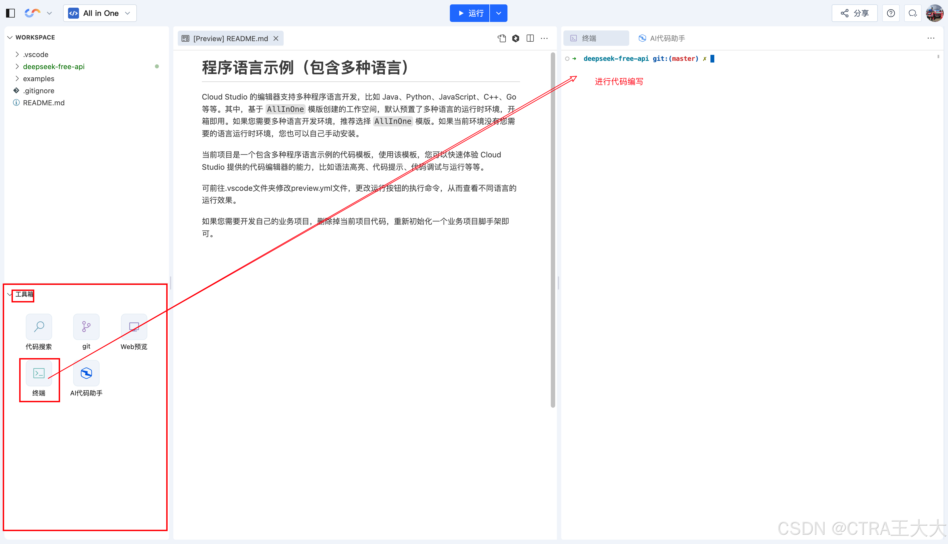
Task: Expand the dropdown arrow beside Cloud Studio logo
Action: click(49, 13)
